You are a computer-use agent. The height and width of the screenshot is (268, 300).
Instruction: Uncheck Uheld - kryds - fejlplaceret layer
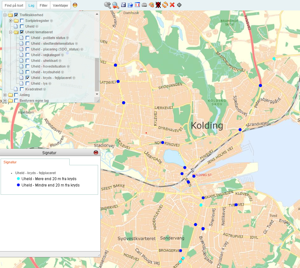(x=28, y=78)
